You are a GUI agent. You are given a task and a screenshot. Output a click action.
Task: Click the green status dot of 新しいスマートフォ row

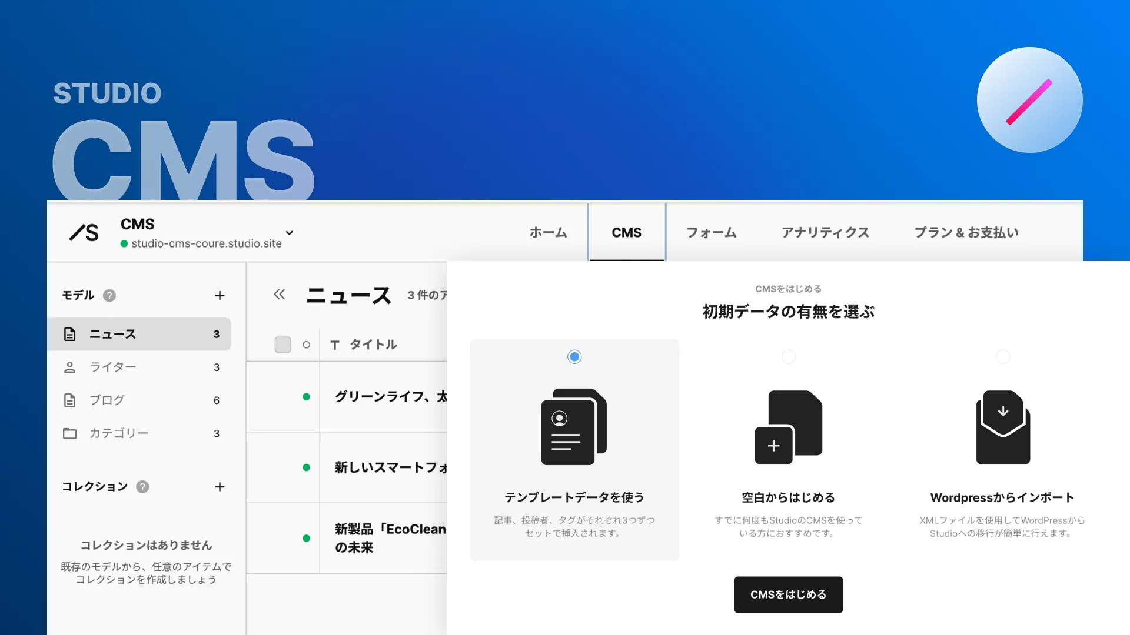pyautogui.click(x=306, y=467)
